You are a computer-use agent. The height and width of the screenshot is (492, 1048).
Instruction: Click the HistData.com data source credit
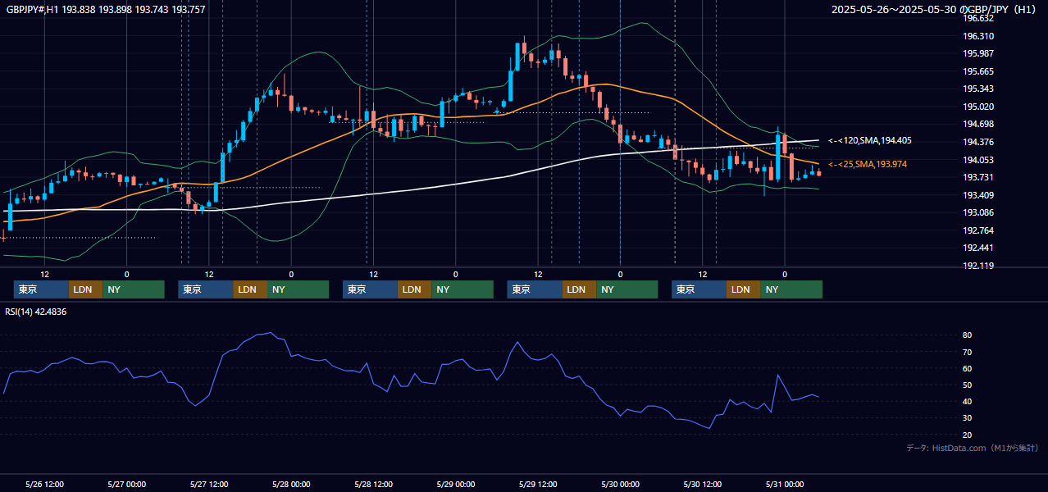click(x=973, y=448)
